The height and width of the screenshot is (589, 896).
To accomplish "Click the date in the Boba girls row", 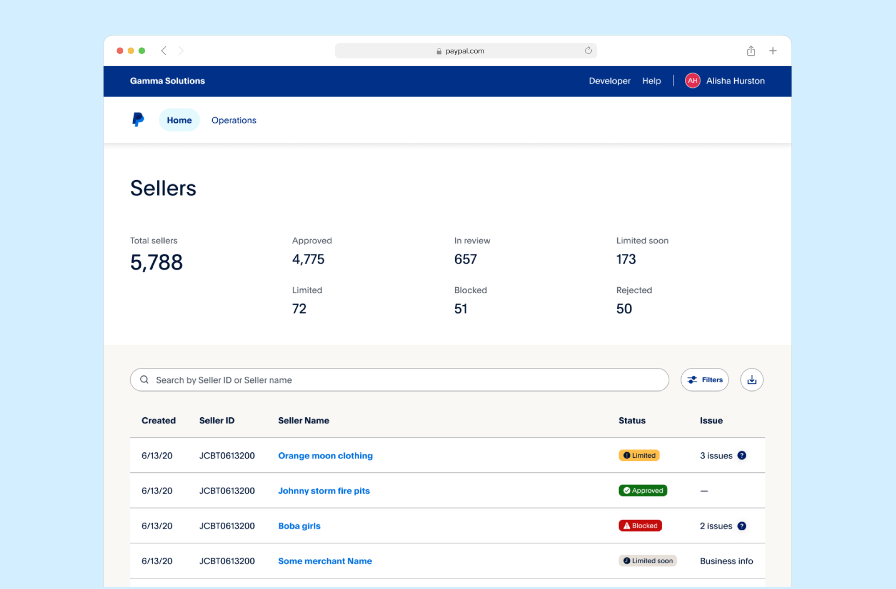I will [157, 526].
